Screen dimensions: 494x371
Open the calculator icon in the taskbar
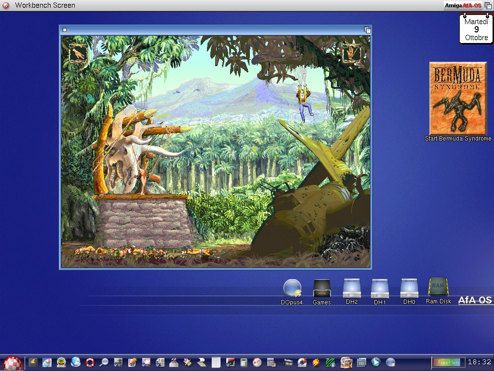click(244, 362)
